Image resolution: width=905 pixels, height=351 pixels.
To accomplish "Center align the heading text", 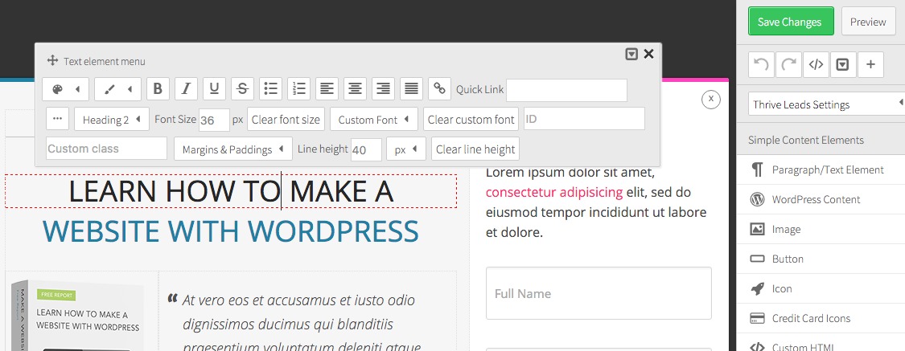I will click(x=355, y=89).
